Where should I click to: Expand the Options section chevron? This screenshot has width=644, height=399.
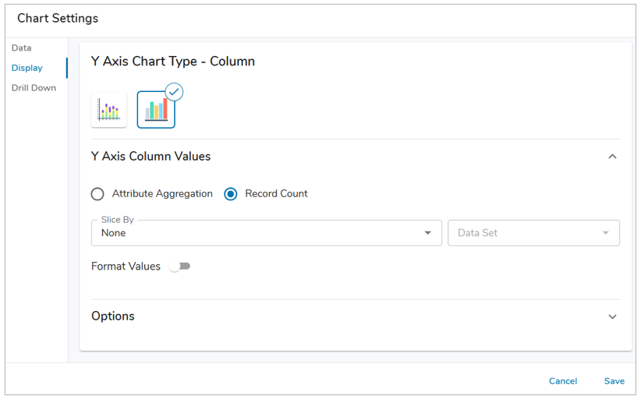pyautogui.click(x=612, y=317)
